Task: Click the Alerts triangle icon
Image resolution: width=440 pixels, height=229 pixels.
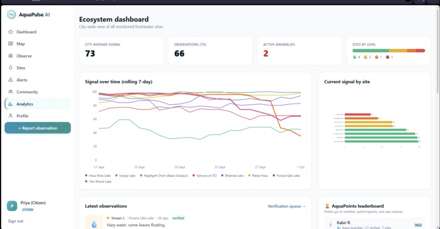Action: [x=11, y=80]
